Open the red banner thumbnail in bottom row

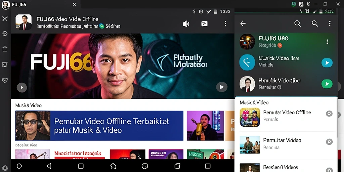(x=127, y=154)
